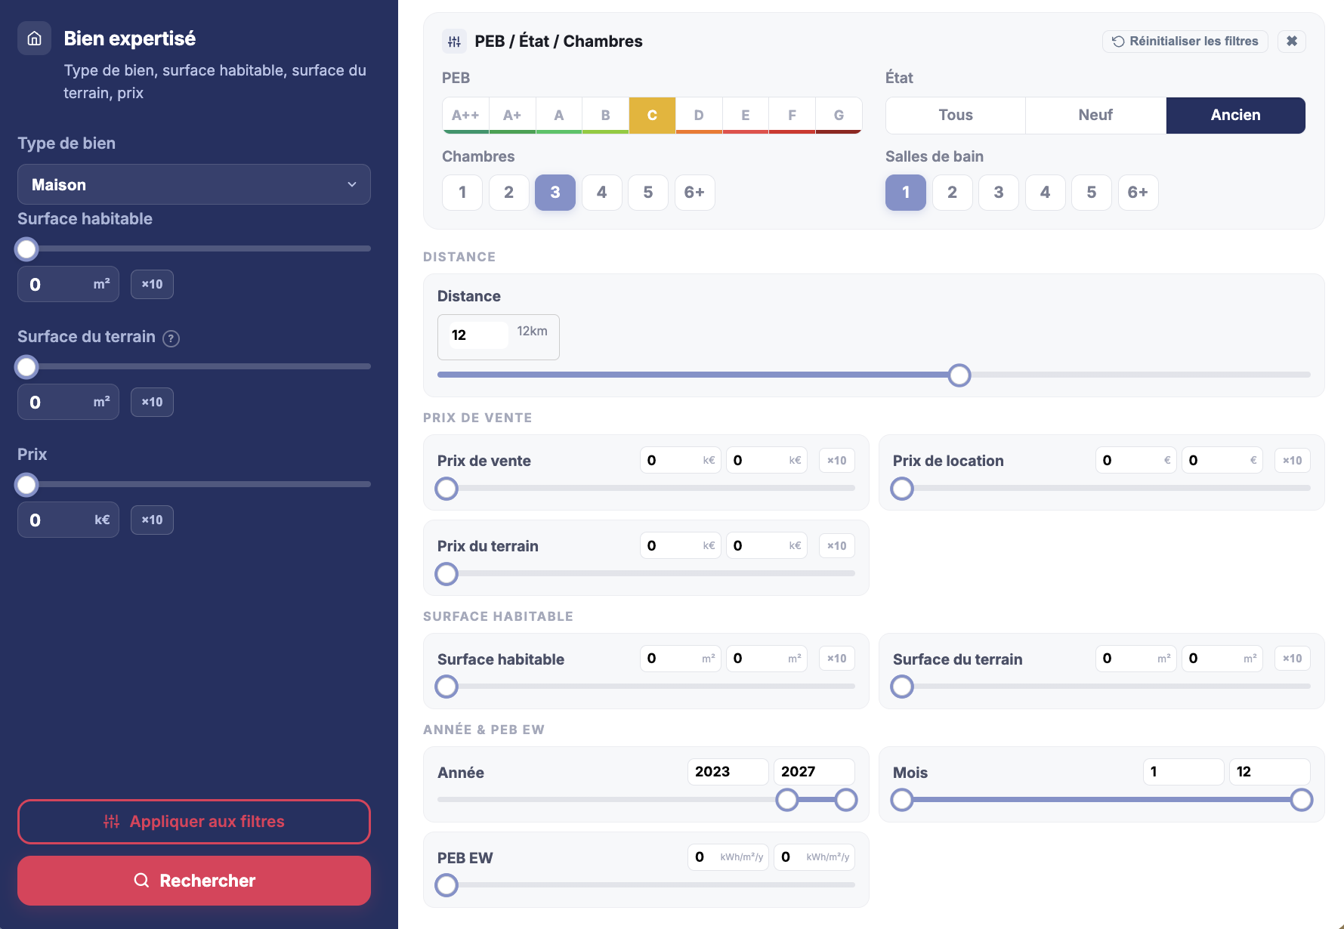
Task: Click the ×10 button for Prix de location
Action: click(1292, 460)
